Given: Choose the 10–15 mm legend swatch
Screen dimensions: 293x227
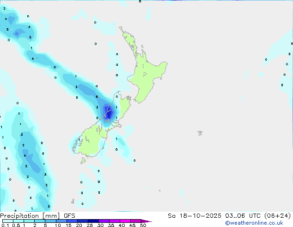Looking at the screenshot, I should [x=61, y=221].
